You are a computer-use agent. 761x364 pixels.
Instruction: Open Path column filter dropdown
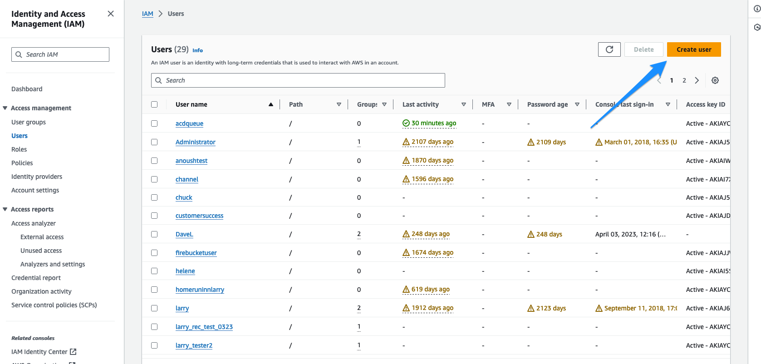tap(339, 104)
